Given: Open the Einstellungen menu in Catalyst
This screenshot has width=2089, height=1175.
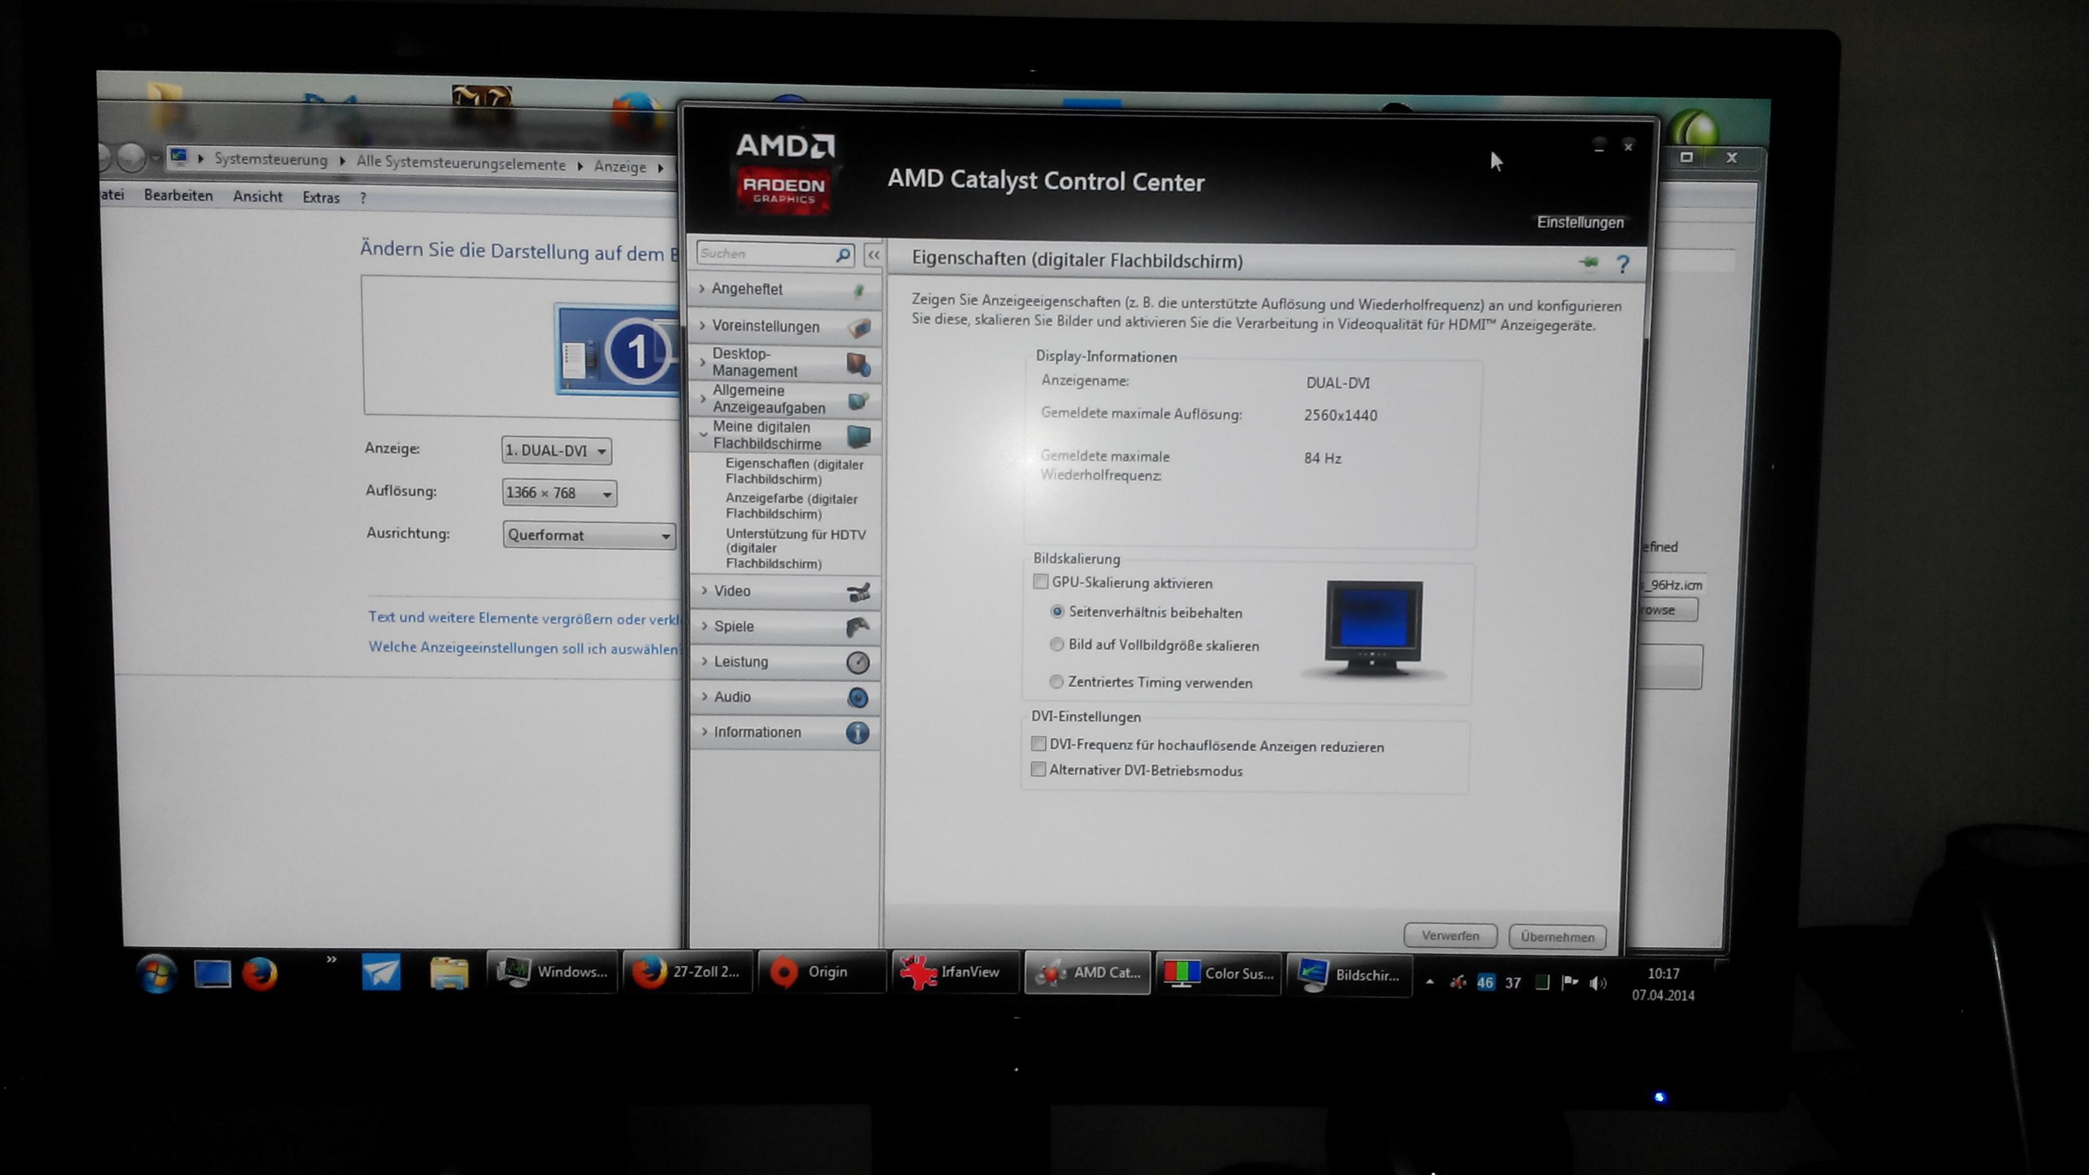Looking at the screenshot, I should point(1580,222).
